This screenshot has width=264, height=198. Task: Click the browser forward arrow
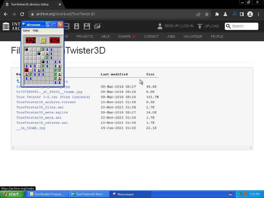pyautogui.click(x=14, y=14)
